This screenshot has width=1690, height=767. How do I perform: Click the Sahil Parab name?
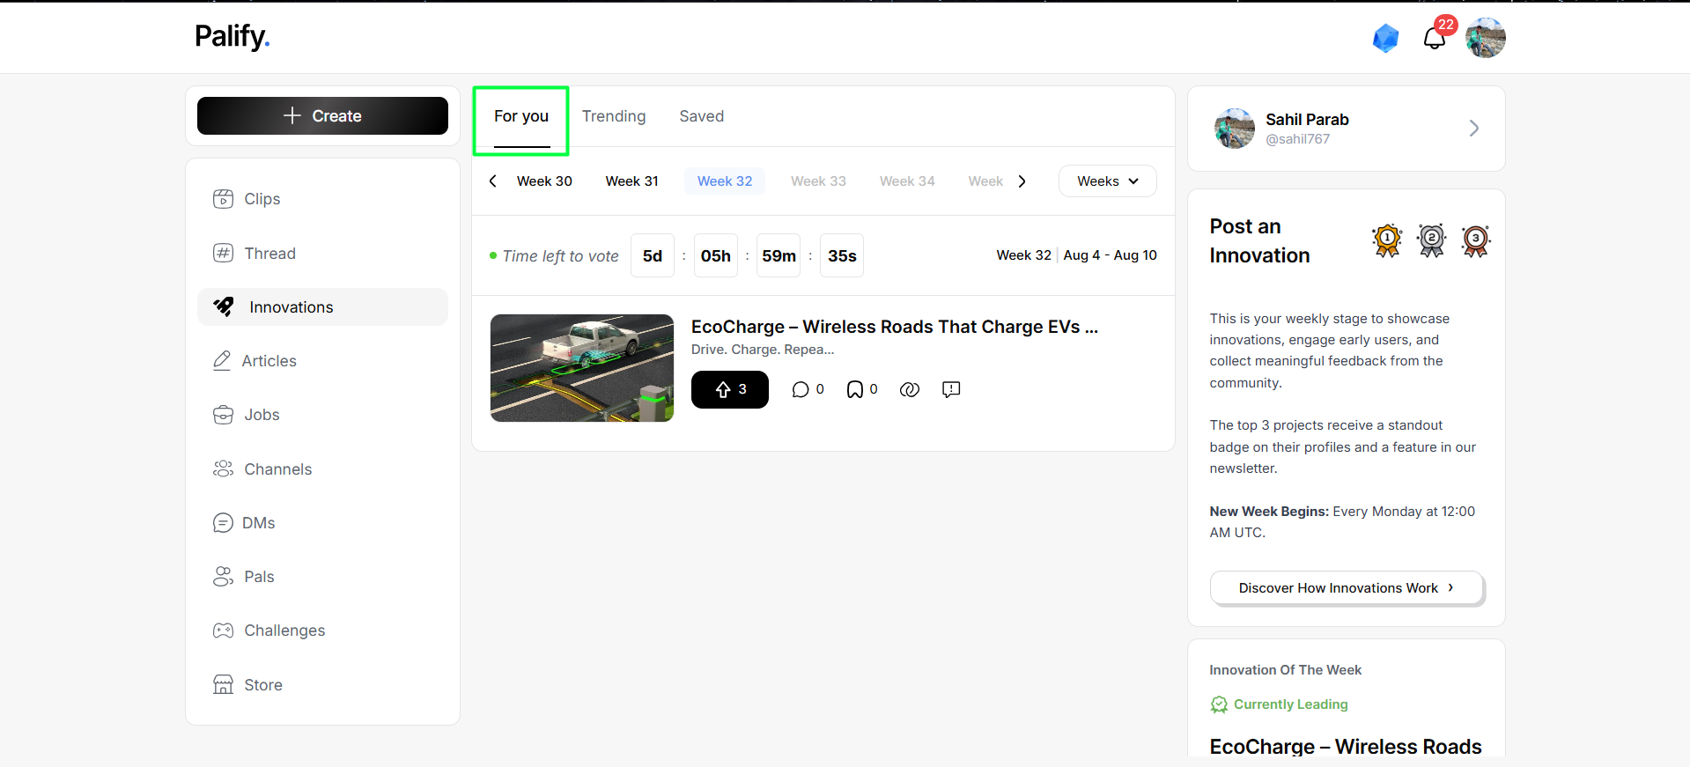coord(1307,120)
